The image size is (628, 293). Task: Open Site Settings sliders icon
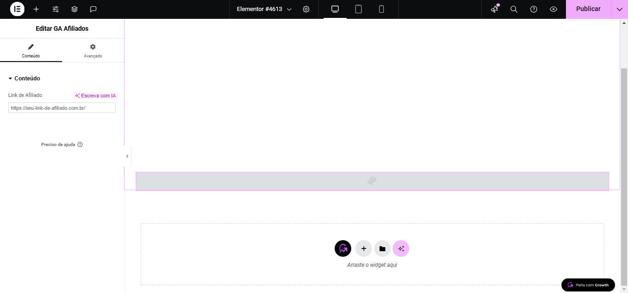coord(56,9)
